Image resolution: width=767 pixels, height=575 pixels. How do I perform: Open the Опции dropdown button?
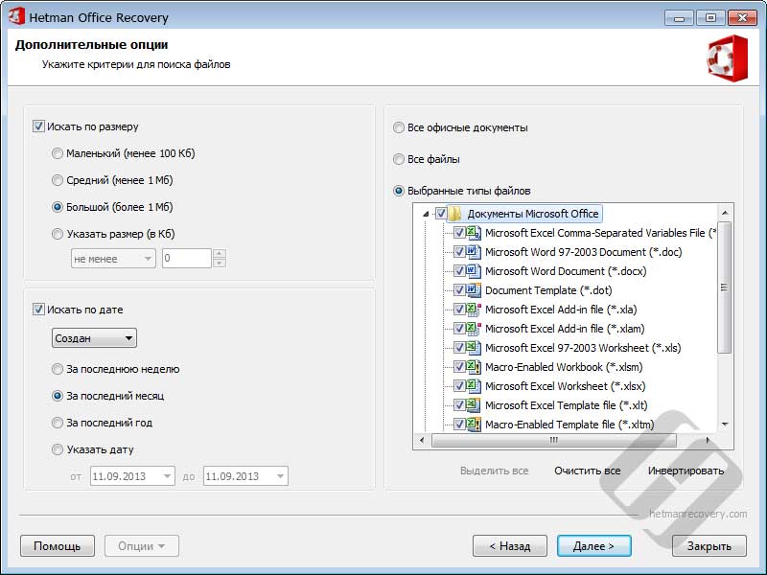pyautogui.click(x=141, y=545)
